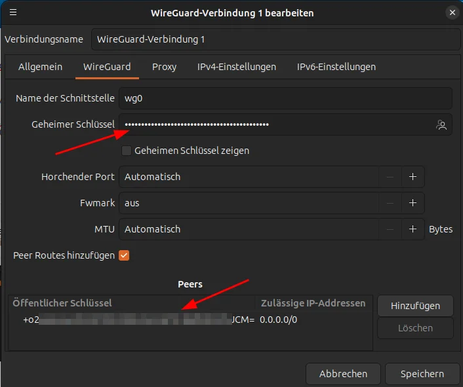Decrease Horchender Port with minus button
This screenshot has width=463, height=387.
(390, 177)
